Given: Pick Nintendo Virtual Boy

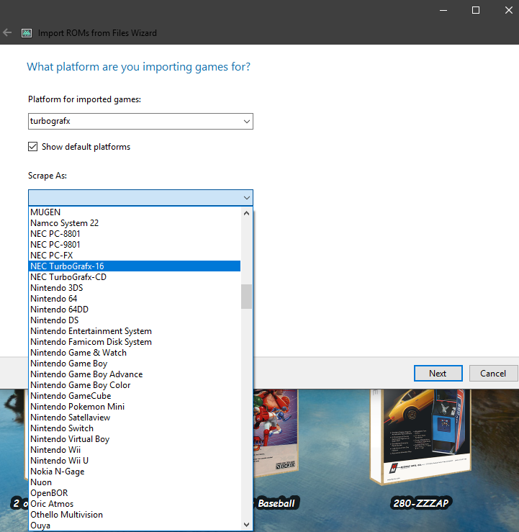Looking at the screenshot, I should tap(135, 439).
